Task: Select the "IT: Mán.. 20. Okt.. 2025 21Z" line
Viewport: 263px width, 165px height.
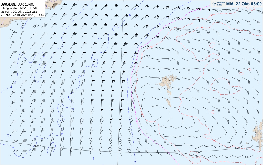Action: coord(19,12)
